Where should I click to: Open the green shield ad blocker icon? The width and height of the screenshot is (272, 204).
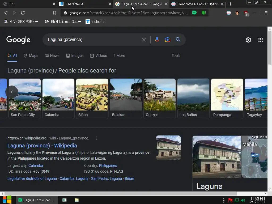point(204,13)
